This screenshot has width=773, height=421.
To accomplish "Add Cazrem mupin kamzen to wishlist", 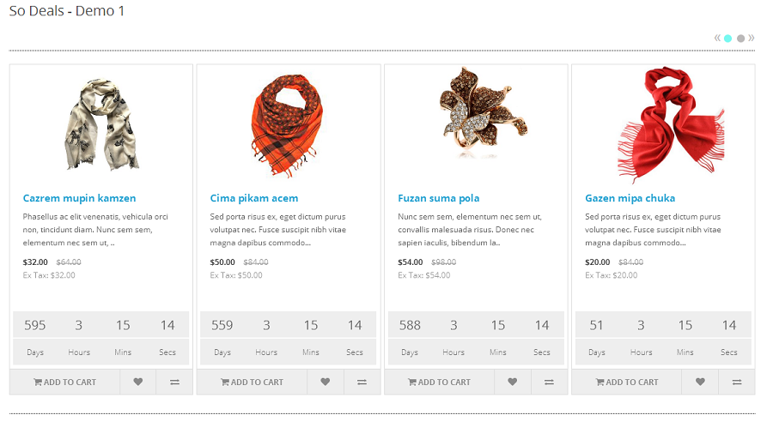I will pyautogui.click(x=137, y=382).
